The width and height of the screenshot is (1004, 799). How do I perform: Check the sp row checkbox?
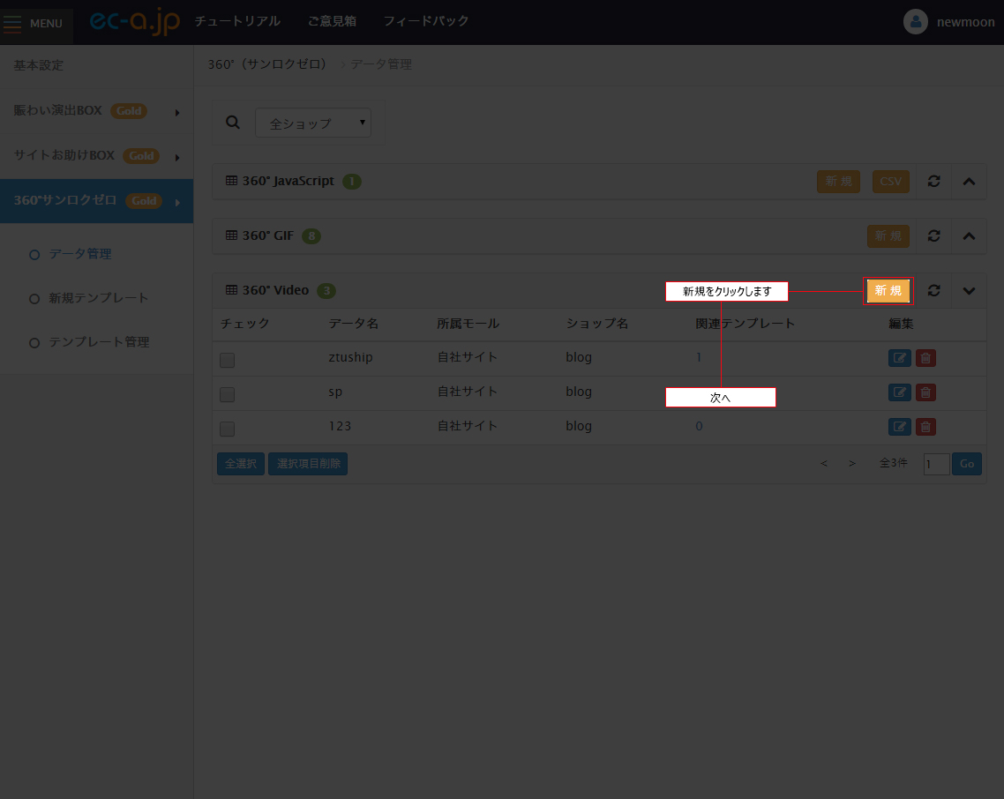(228, 394)
